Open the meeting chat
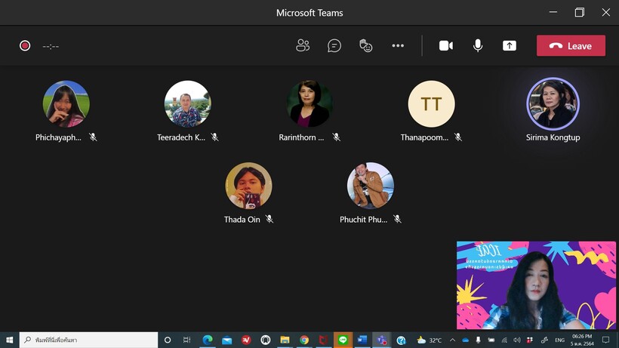 (334, 45)
